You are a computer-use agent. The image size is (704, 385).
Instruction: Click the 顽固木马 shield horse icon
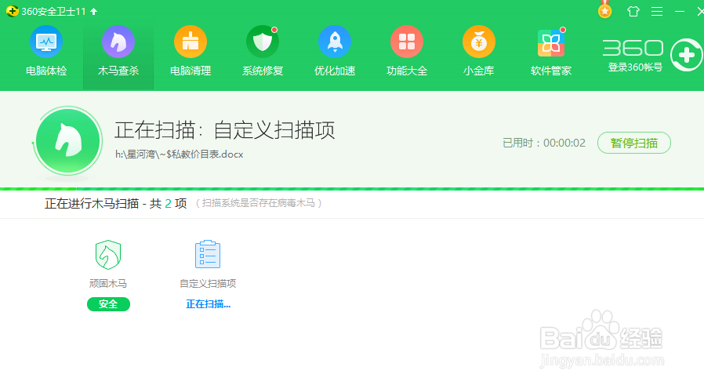pos(108,255)
